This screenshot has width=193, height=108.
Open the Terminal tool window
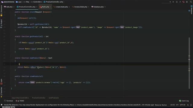coord(8,101)
